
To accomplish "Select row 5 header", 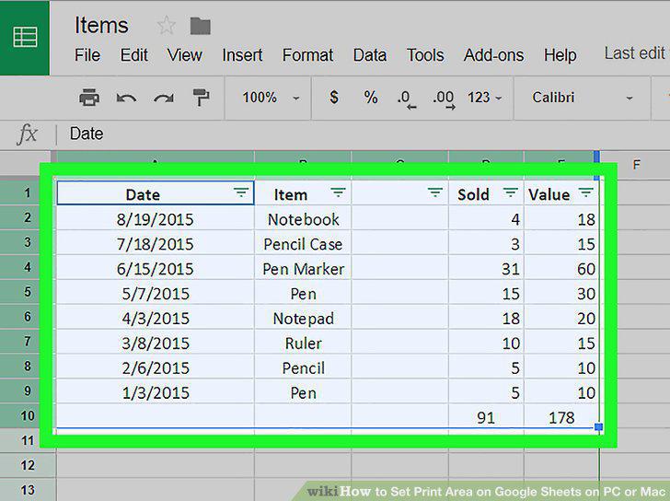I will click(28, 292).
